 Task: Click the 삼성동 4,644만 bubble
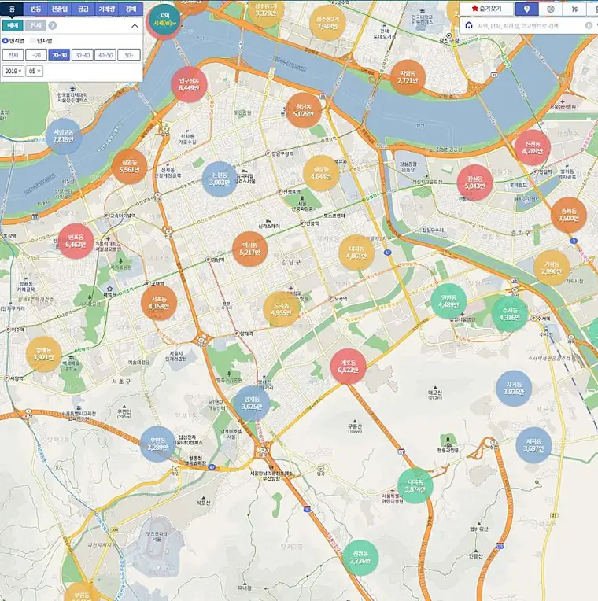321,173
